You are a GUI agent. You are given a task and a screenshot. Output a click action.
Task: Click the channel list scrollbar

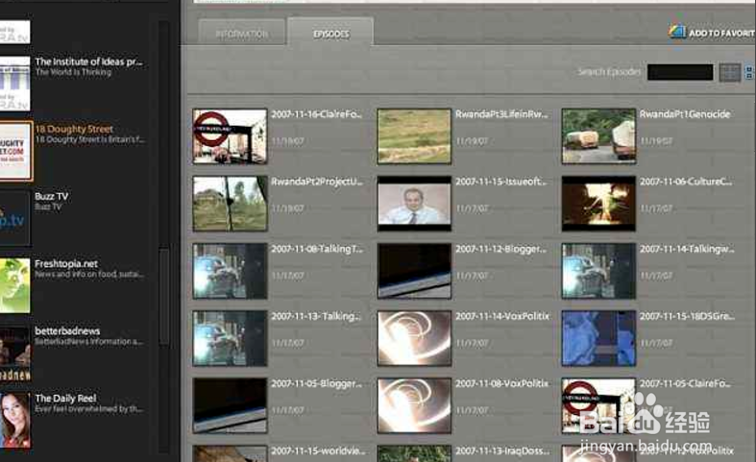(164, 296)
